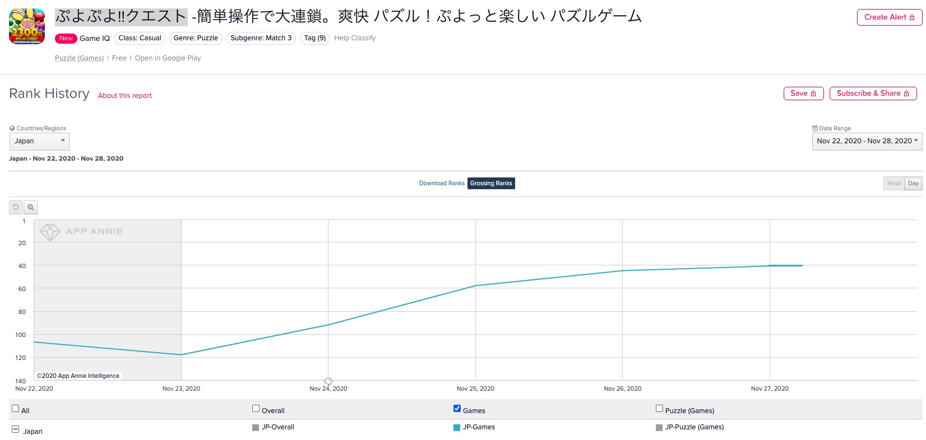Tick the Puzzle (Games) checkbox
This screenshot has height=440, width=926.
coord(659,409)
